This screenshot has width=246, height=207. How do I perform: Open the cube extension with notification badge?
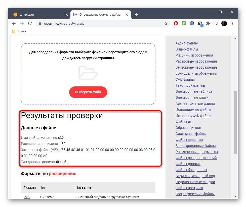[x=200, y=23]
